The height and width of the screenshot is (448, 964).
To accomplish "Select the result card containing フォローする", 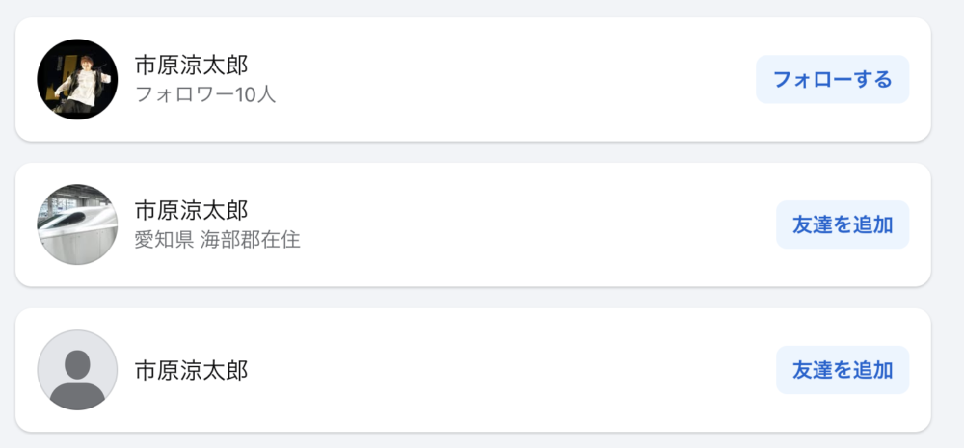I will tap(472, 79).
